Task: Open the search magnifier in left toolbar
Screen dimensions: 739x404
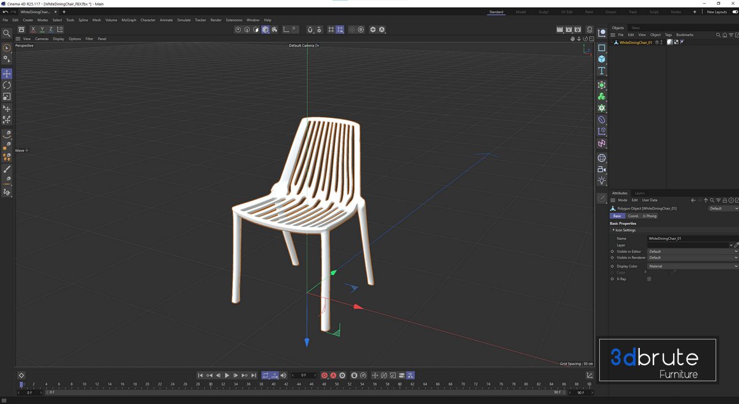Action: (x=7, y=33)
